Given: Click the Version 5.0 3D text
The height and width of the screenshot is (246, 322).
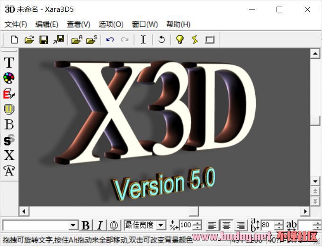Looking at the screenshot, I should pyautogui.click(x=163, y=185).
